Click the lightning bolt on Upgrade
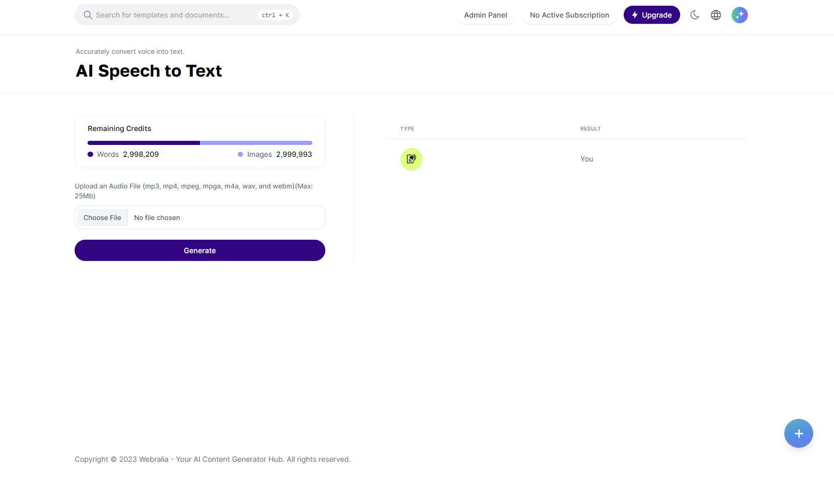This screenshot has width=834, height=482. pos(635,15)
